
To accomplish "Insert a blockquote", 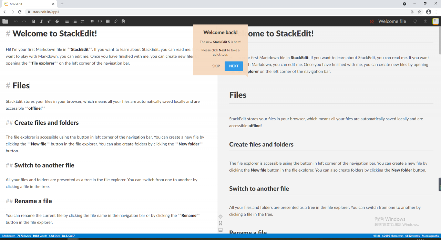I will 92,21.
